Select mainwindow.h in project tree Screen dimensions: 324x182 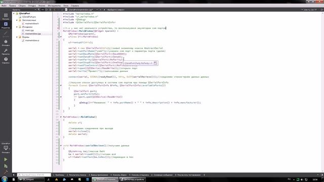(31, 24)
